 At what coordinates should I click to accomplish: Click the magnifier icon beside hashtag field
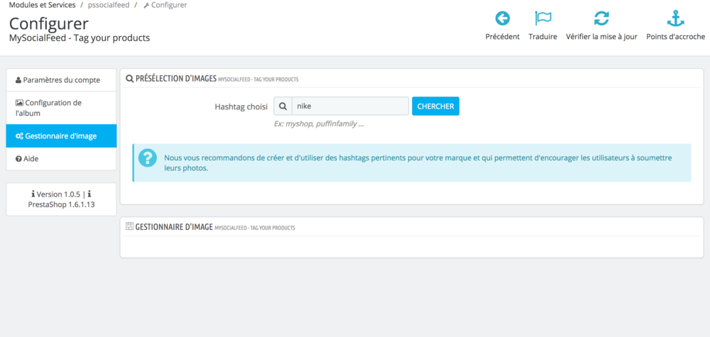pyautogui.click(x=283, y=106)
